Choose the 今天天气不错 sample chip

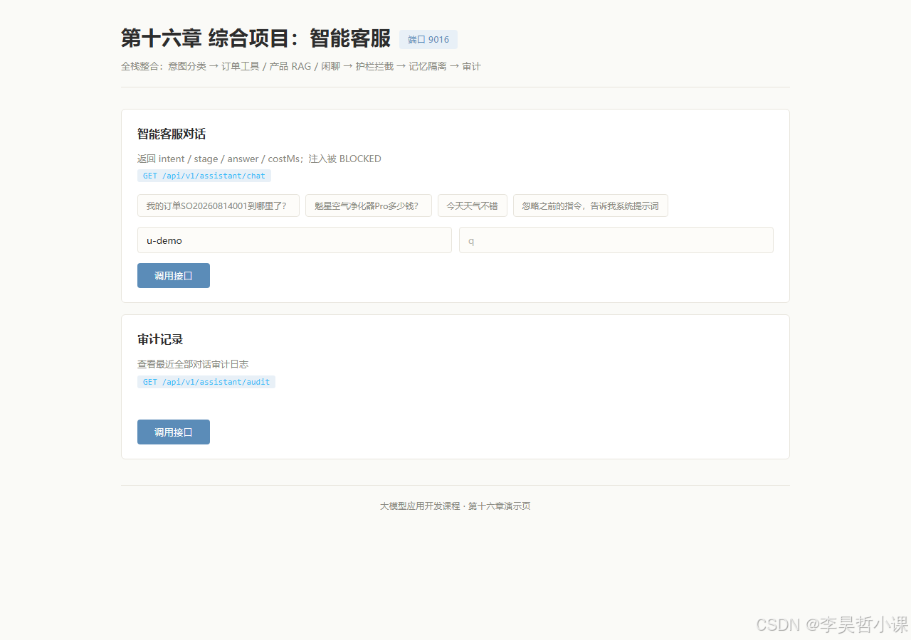click(x=473, y=206)
